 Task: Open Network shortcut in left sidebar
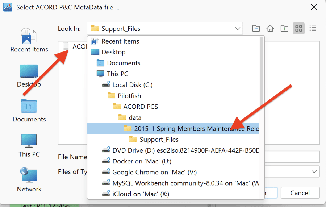coord(29,180)
